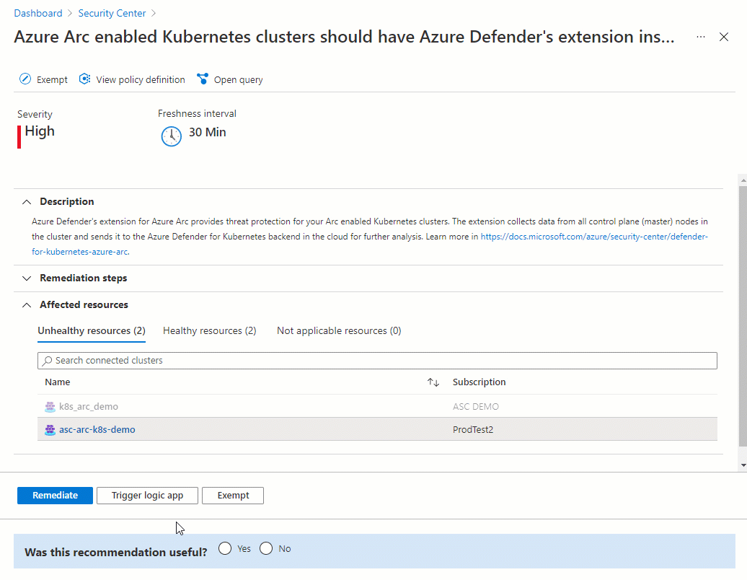The image size is (747, 580).
Task: Open the Not applicable resources tab
Action: click(338, 330)
